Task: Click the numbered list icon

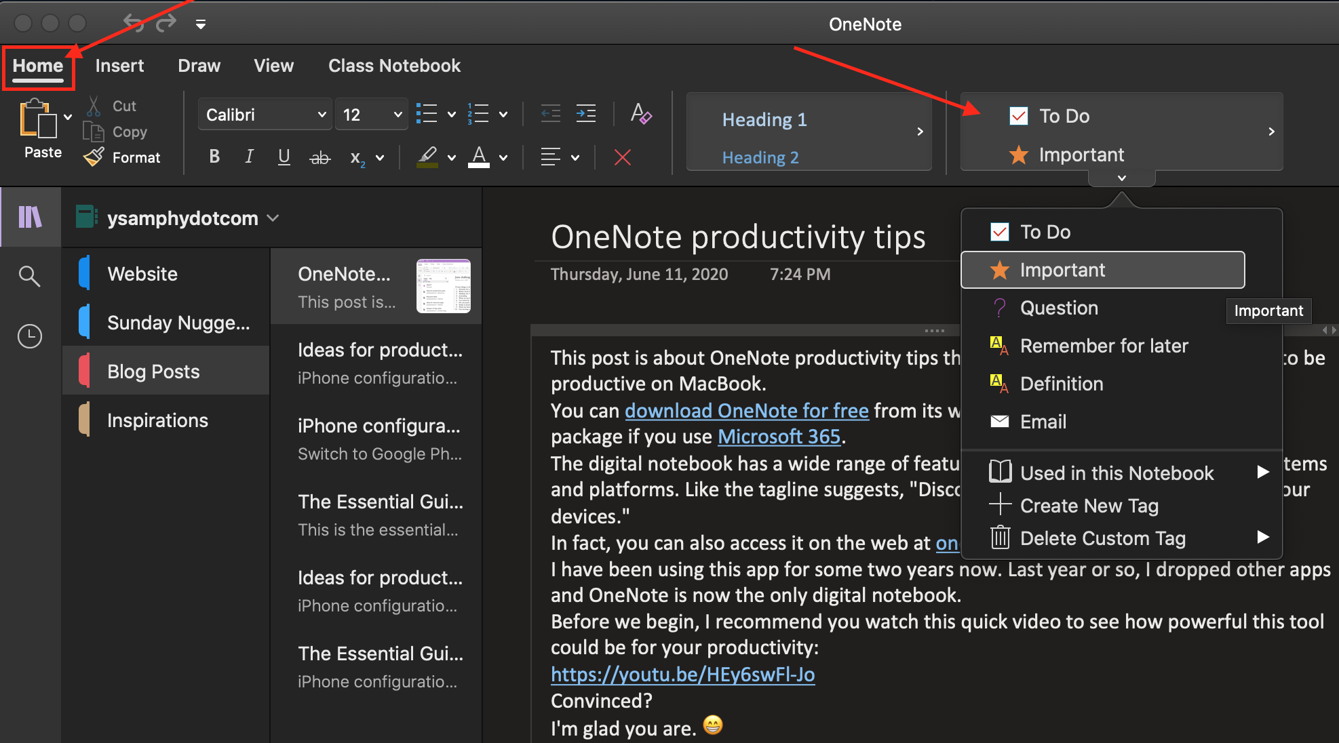Action: tap(478, 114)
